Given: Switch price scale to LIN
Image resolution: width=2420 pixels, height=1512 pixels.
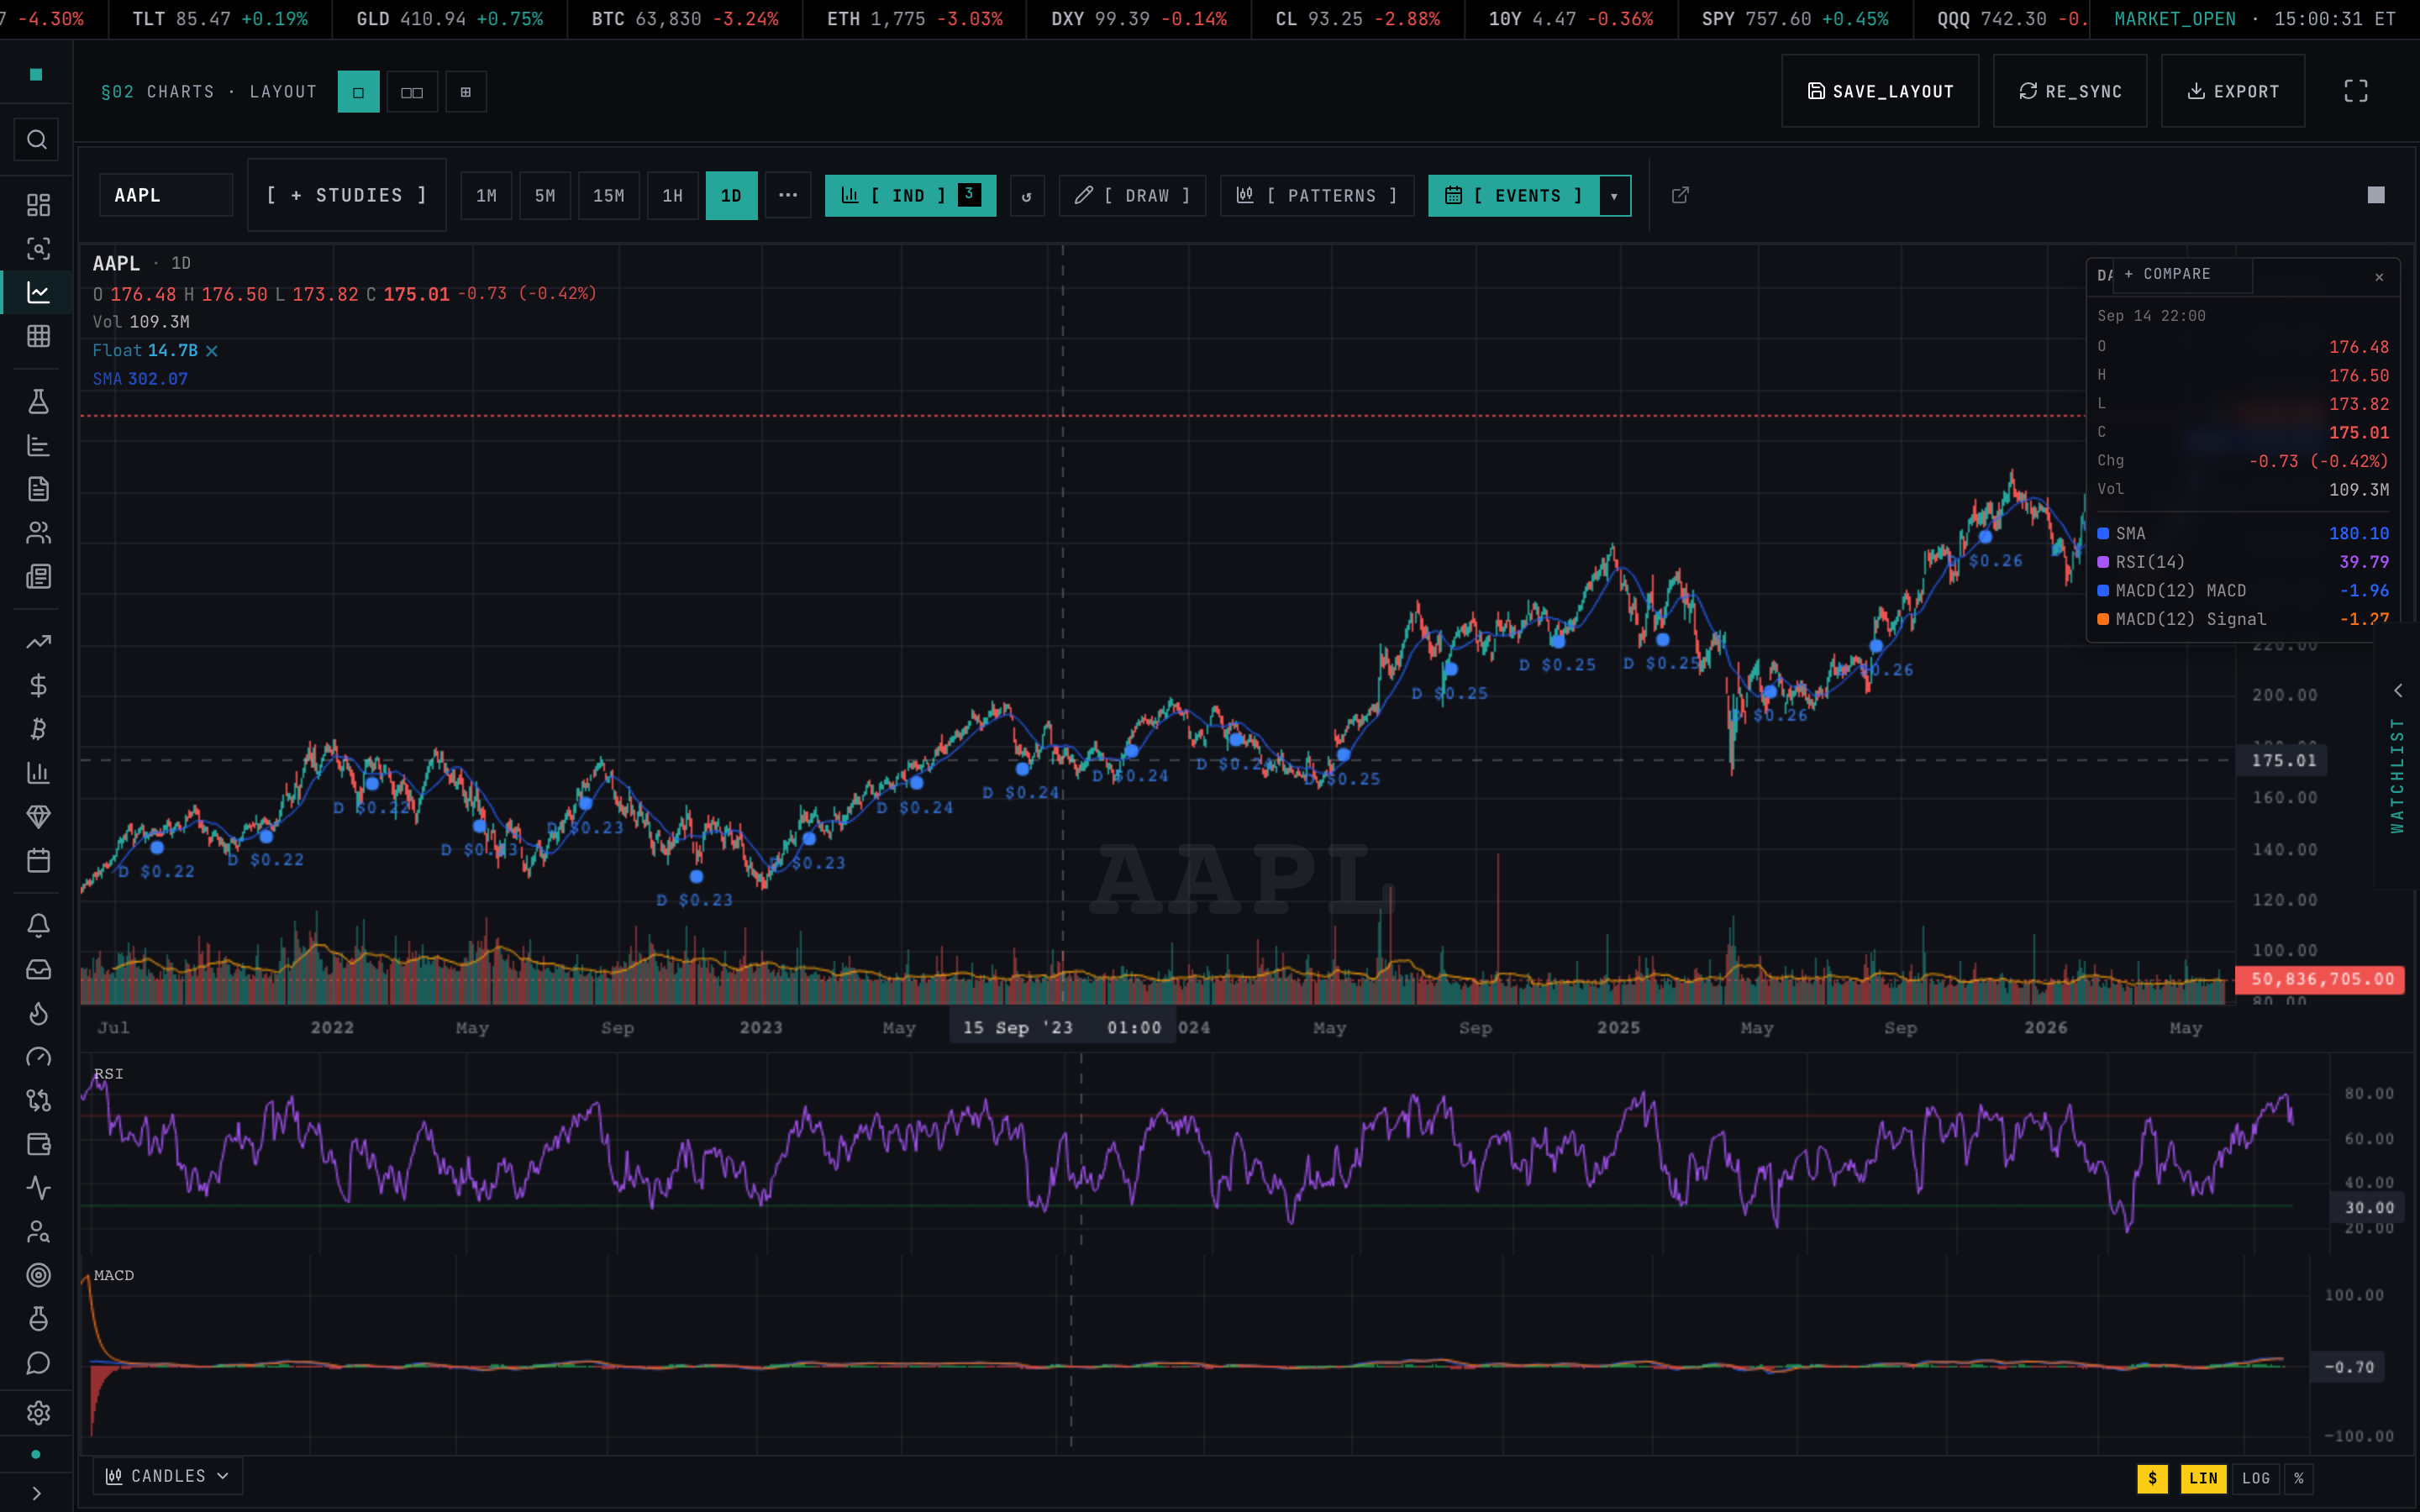Looking at the screenshot, I should pos(2203,1478).
